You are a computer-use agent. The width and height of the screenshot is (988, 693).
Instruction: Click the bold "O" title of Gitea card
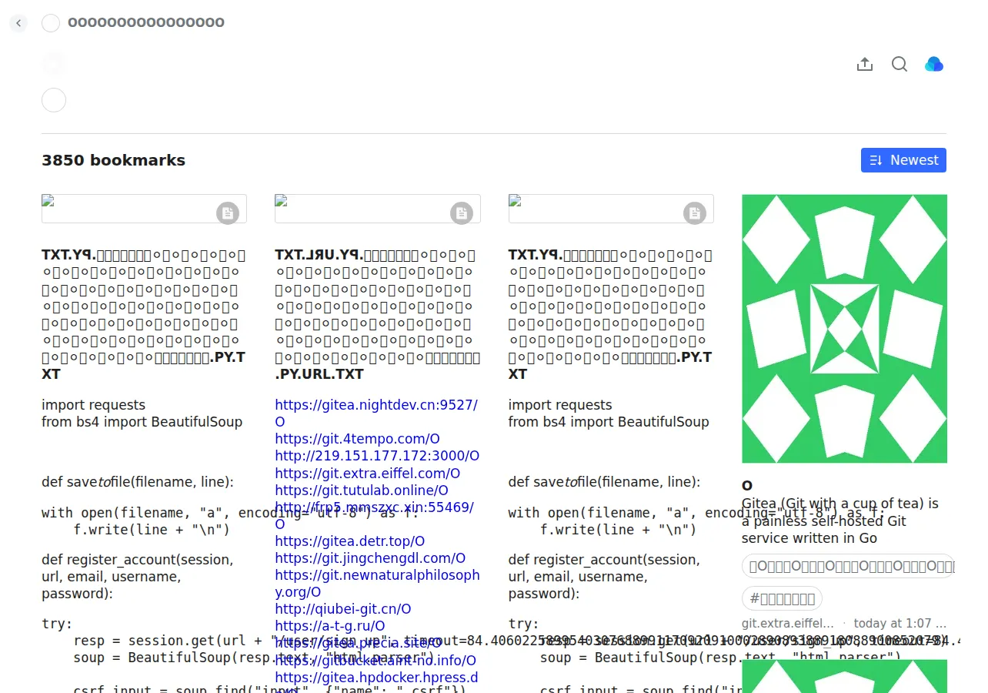747,486
